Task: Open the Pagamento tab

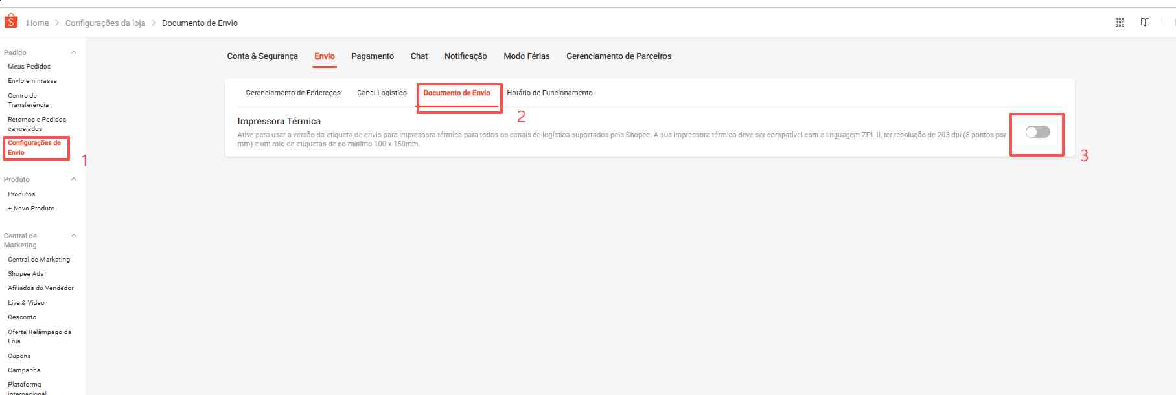Action: coord(373,56)
